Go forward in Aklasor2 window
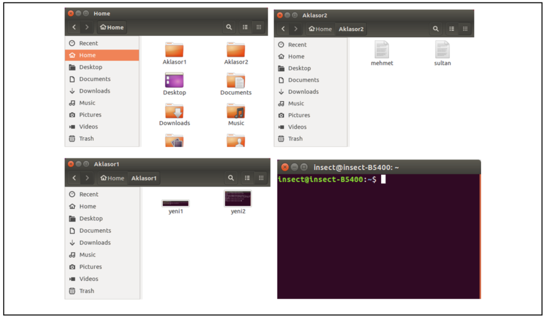The height and width of the screenshot is (318, 545). [296, 29]
